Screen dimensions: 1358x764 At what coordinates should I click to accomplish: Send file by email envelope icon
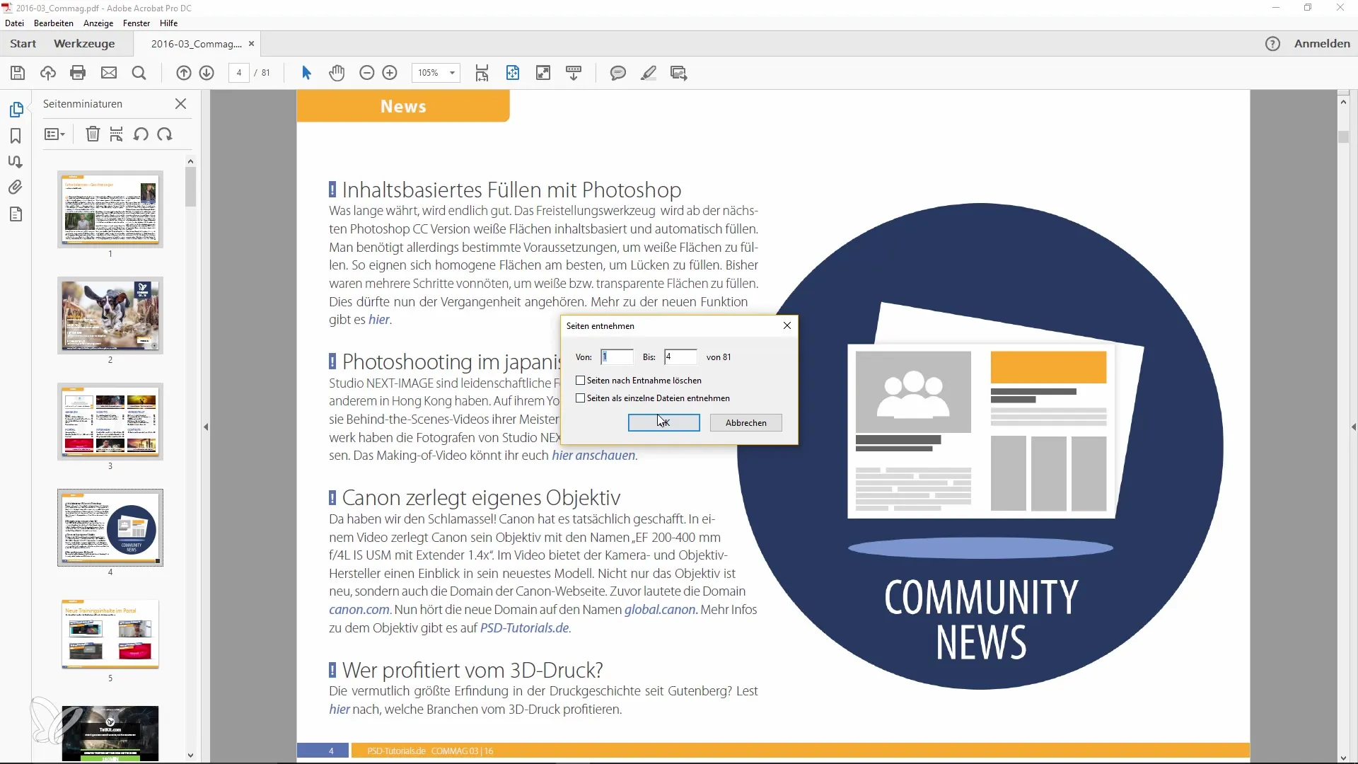[109, 73]
